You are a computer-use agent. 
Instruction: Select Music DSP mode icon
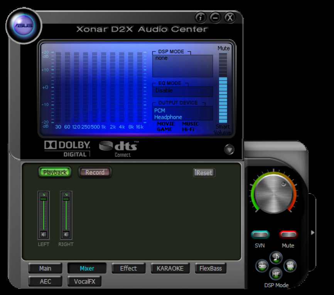[276, 258]
